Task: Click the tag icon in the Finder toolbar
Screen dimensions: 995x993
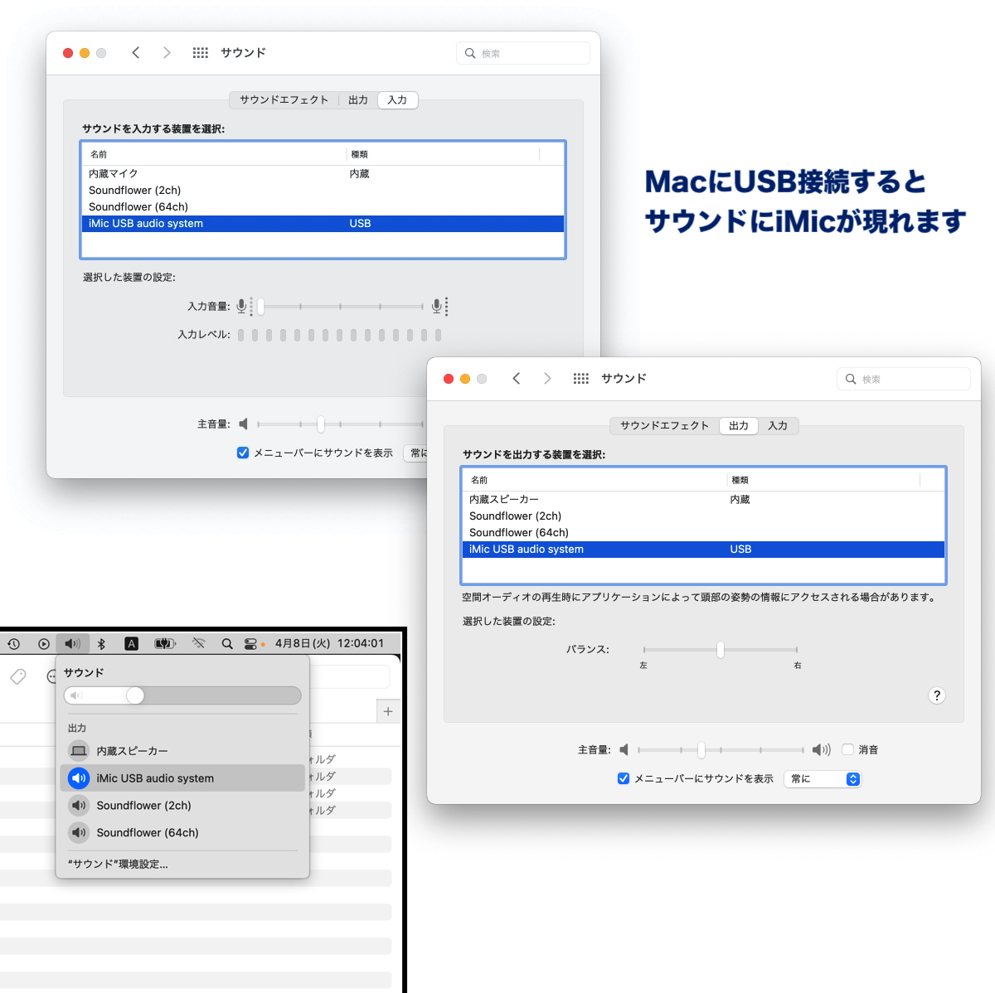Action: pyautogui.click(x=18, y=677)
